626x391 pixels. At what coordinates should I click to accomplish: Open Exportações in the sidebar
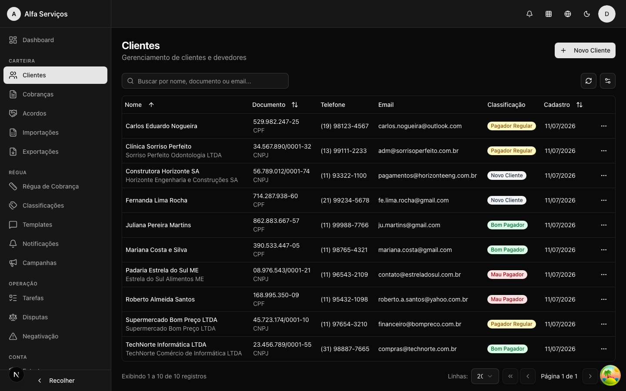tap(56, 152)
